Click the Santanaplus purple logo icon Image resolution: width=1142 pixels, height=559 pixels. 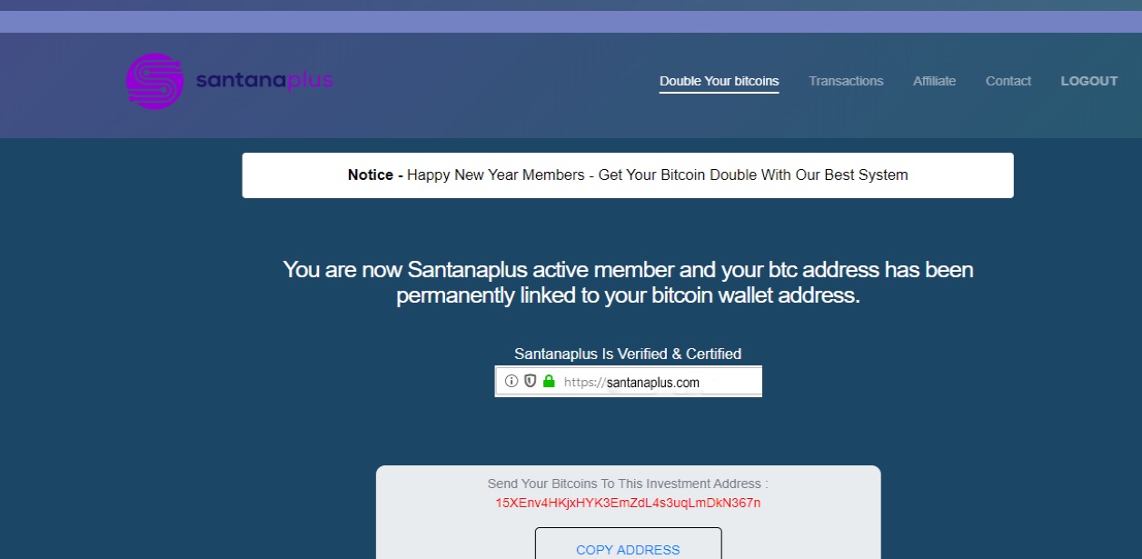click(x=154, y=81)
